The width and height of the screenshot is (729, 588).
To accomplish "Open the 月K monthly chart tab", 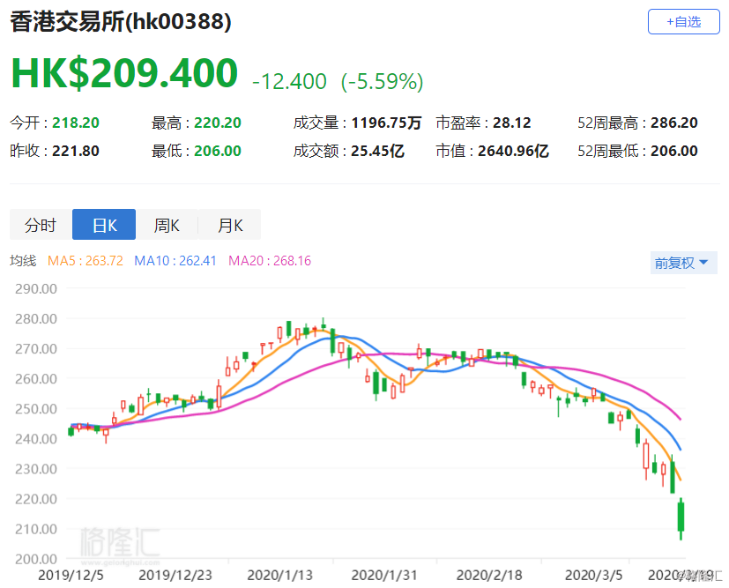I will [x=230, y=225].
